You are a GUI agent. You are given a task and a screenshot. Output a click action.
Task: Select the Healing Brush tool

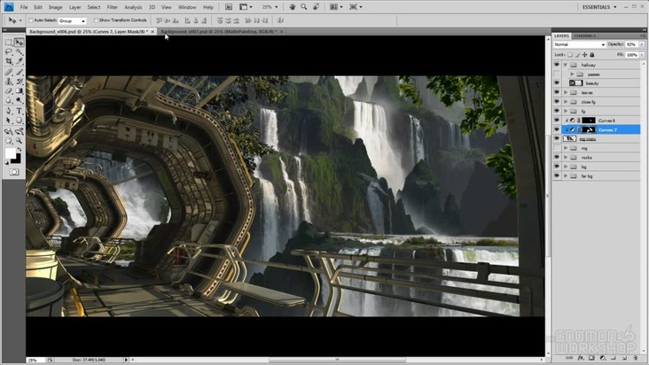point(9,73)
